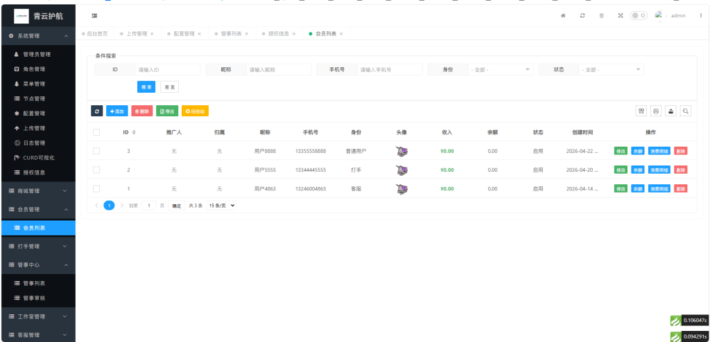Screen dimensions: 710x342
Task: Expand the 商城管理 sidebar group
Action: 37,191
